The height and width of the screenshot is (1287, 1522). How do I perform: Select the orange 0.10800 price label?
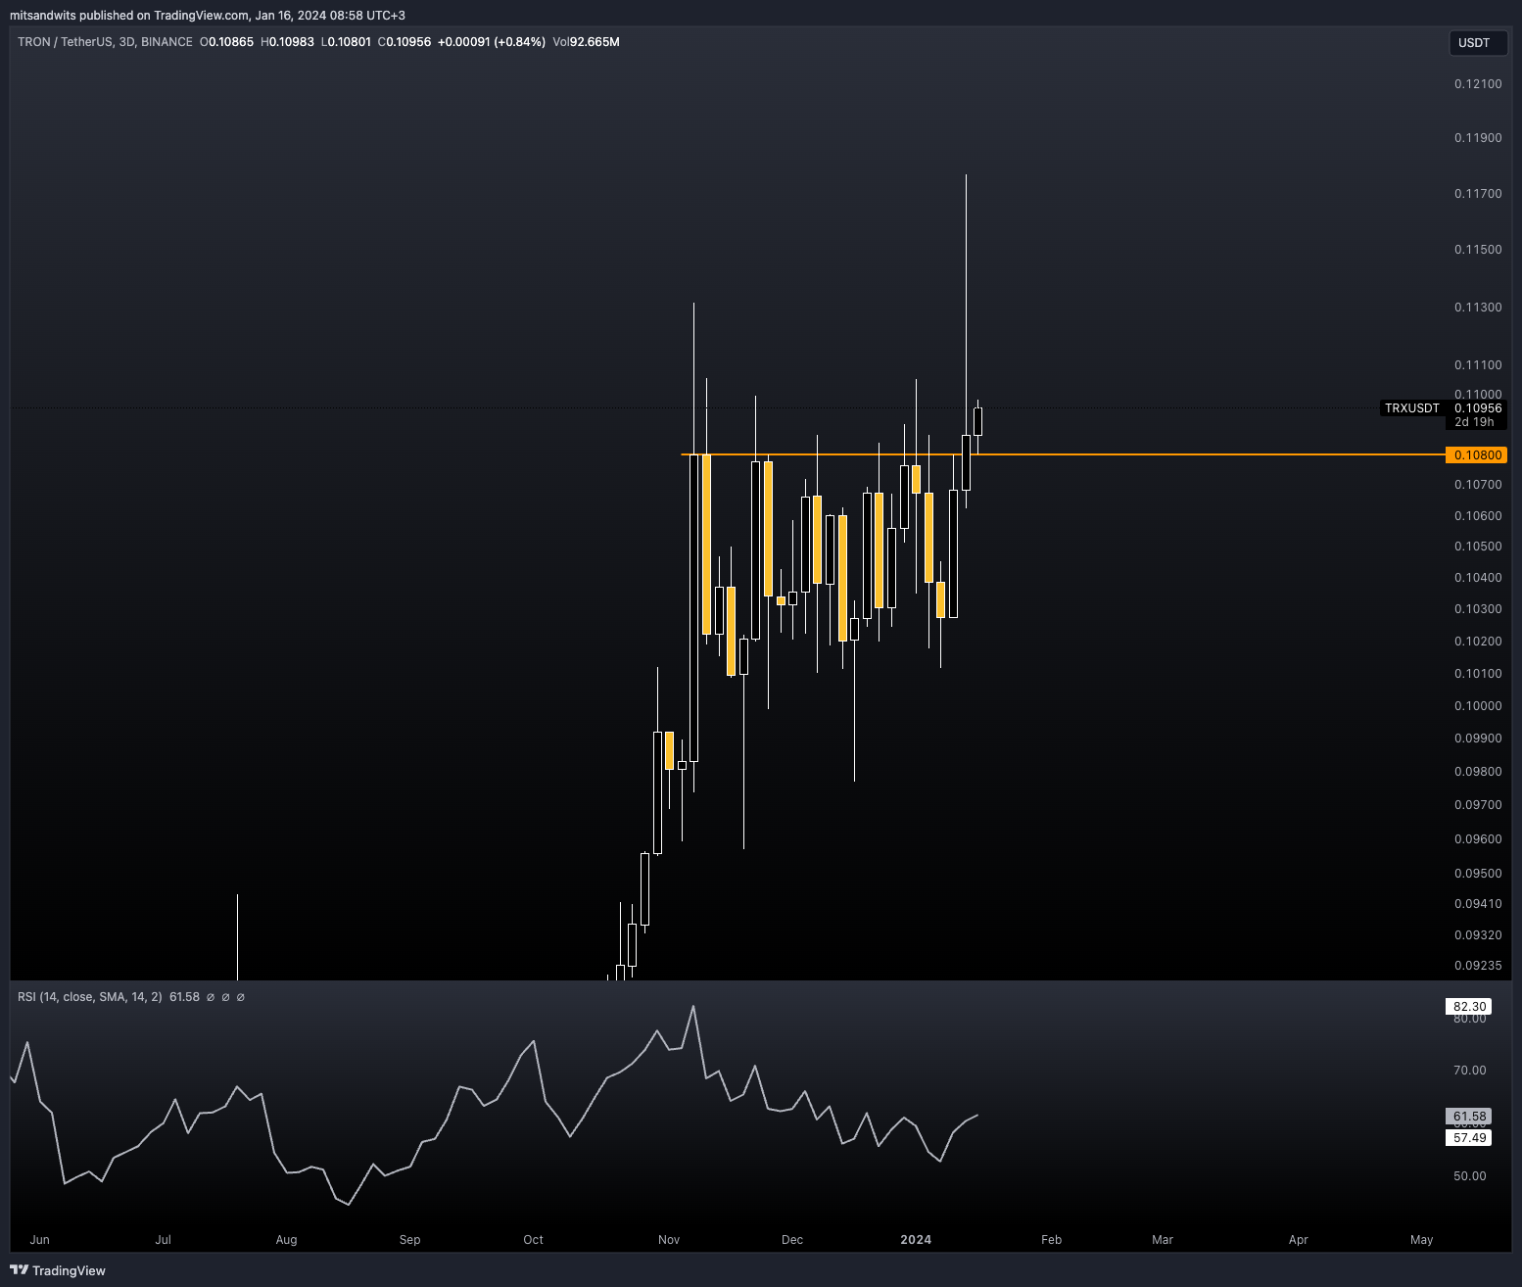pyautogui.click(x=1477, y=455)
